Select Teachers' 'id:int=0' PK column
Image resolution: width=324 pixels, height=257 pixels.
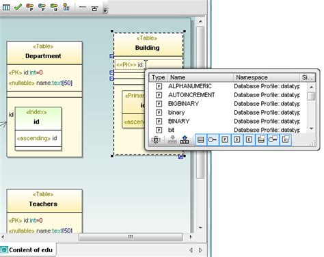coord(26,220)
